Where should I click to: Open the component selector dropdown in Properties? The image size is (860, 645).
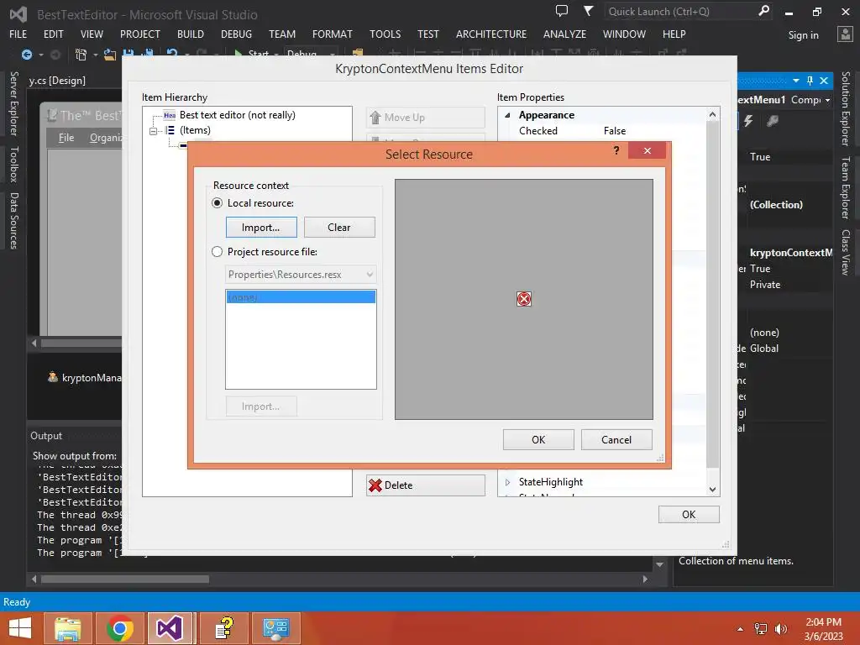tap(827, 101)
